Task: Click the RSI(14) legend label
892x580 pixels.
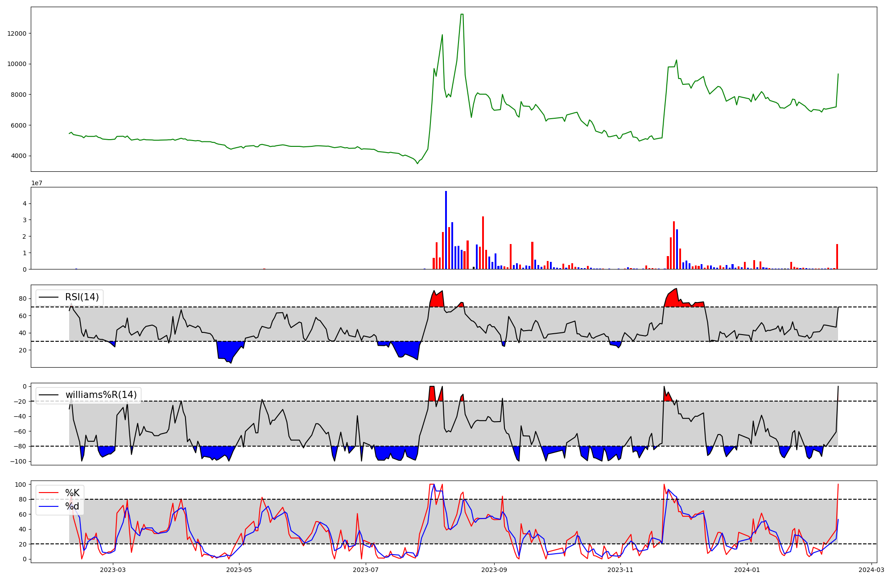Action: 82,297
